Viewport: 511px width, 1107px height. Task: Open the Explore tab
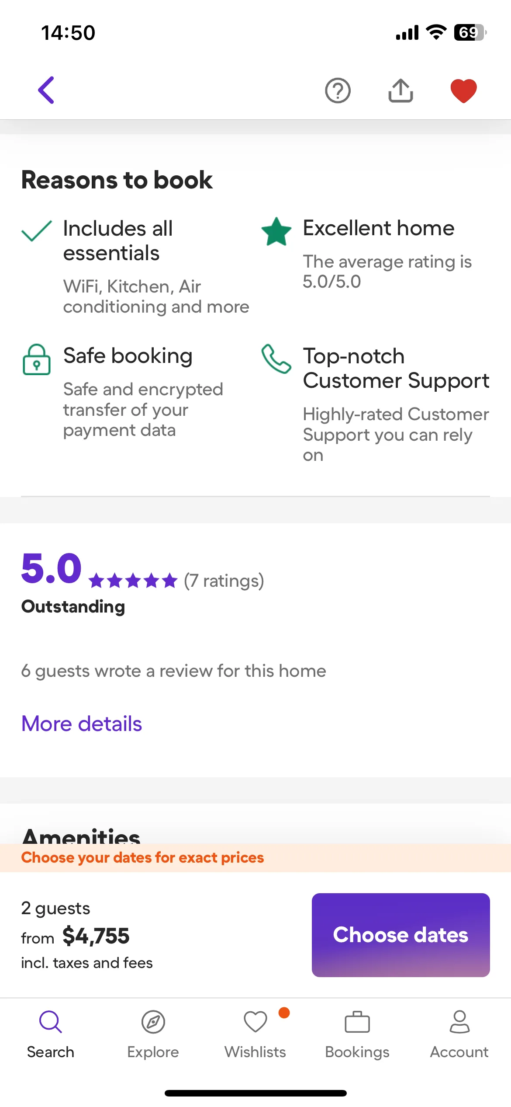coord(153,1033)
